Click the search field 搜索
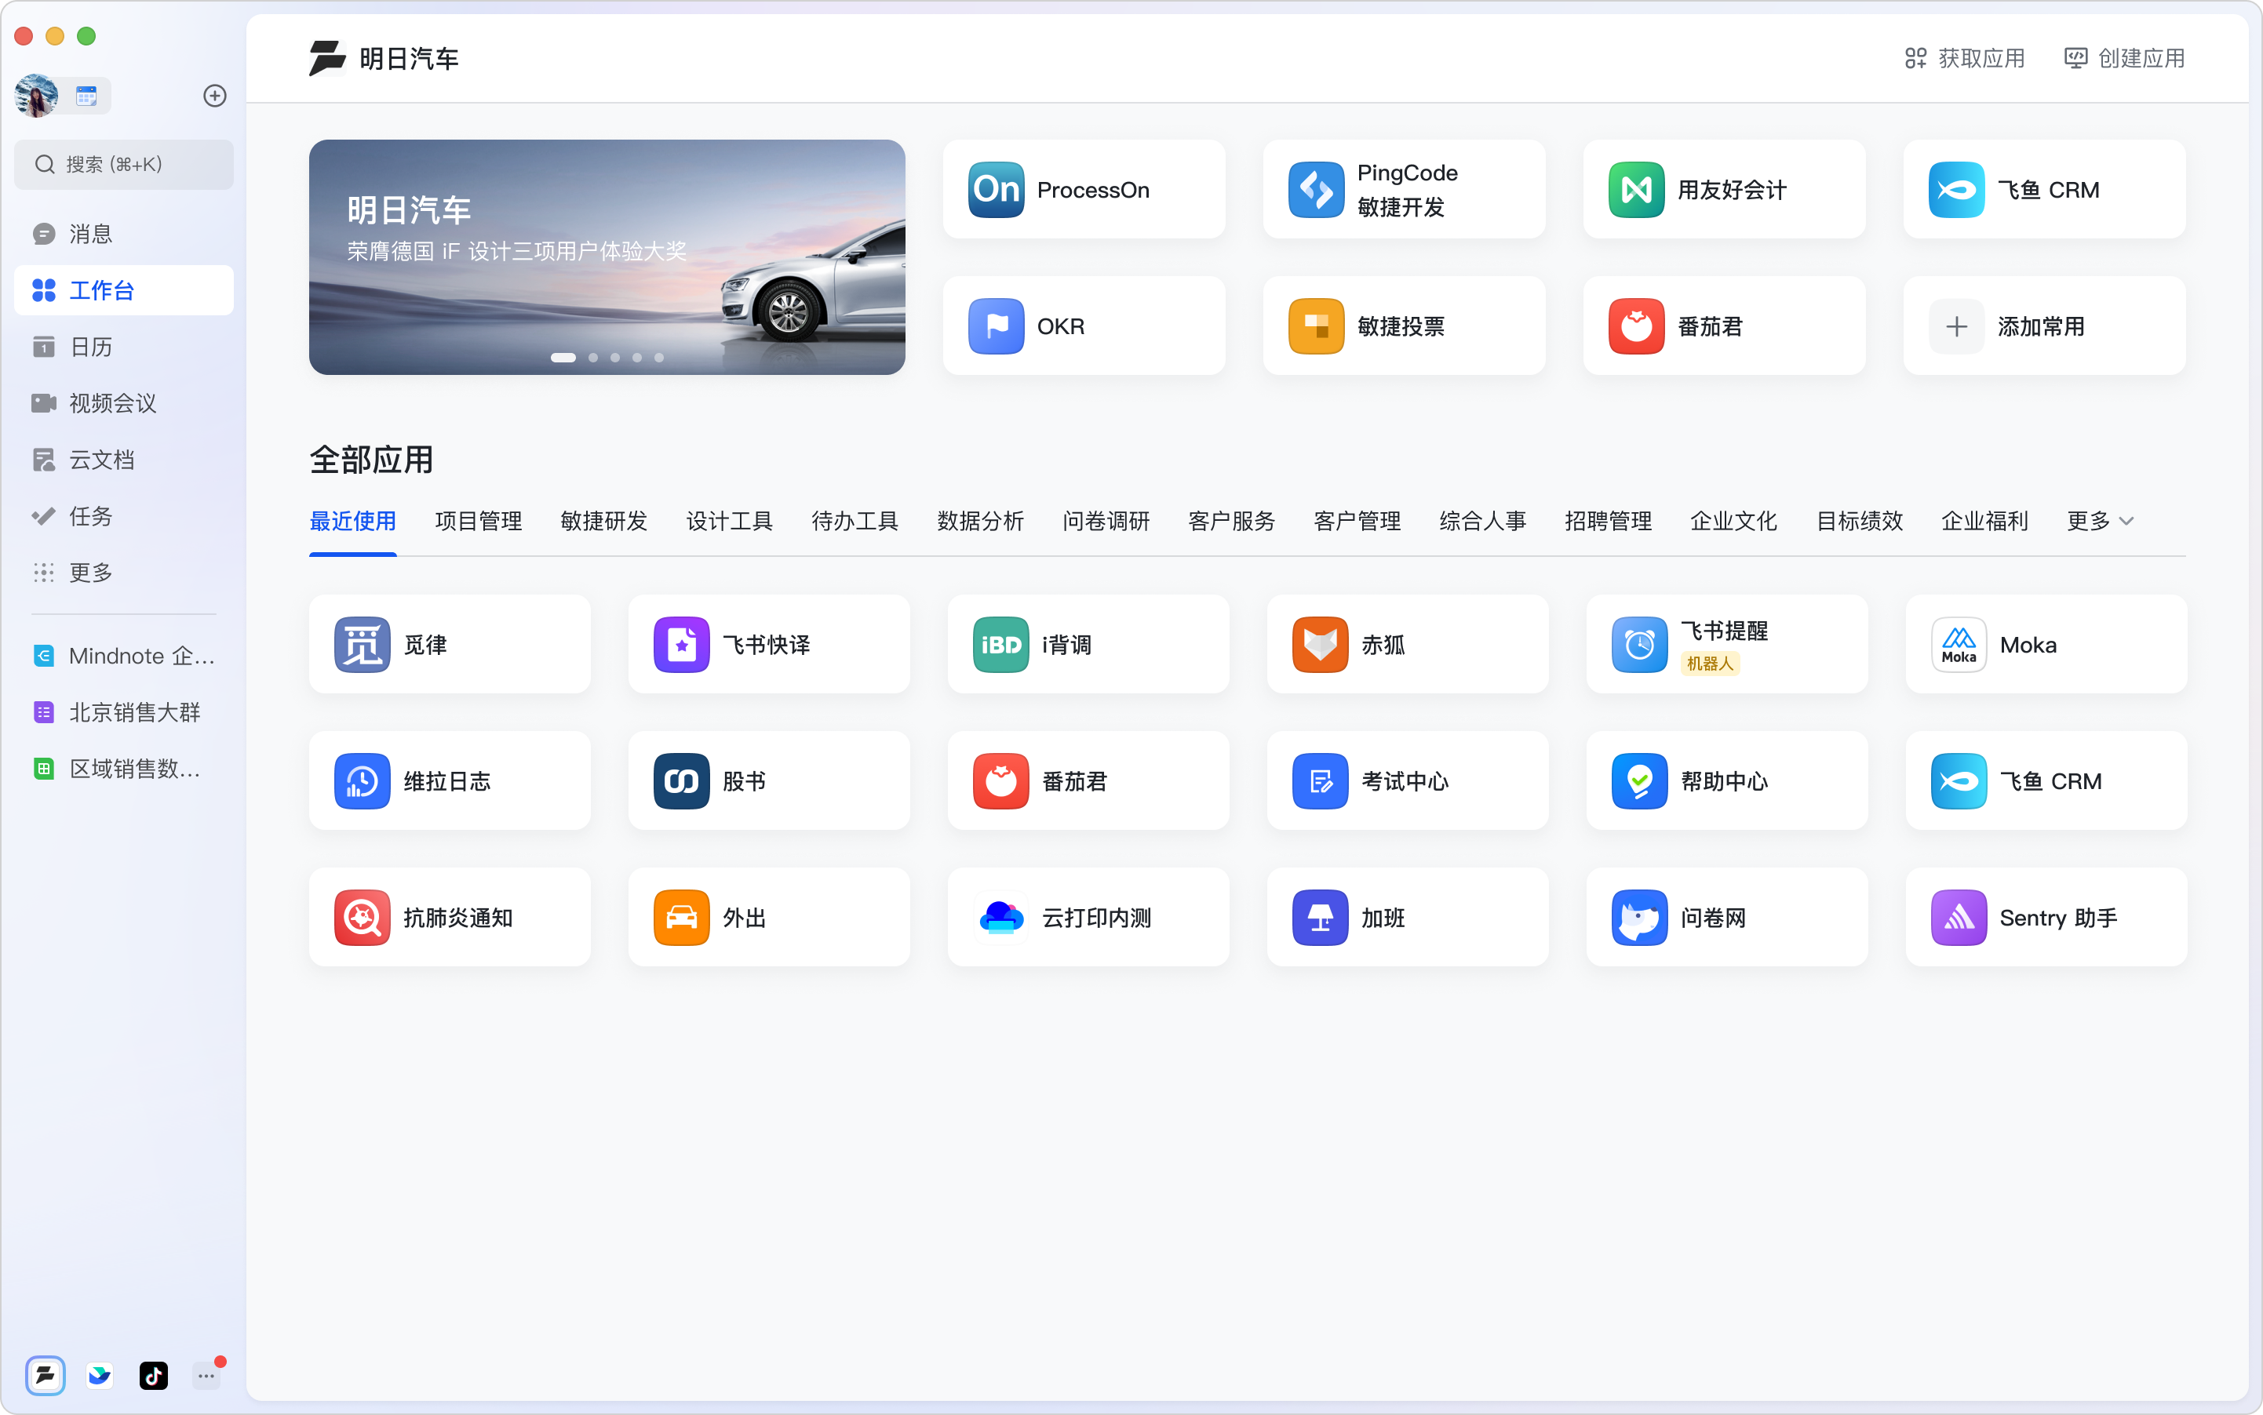 click(x=124, y=165)
